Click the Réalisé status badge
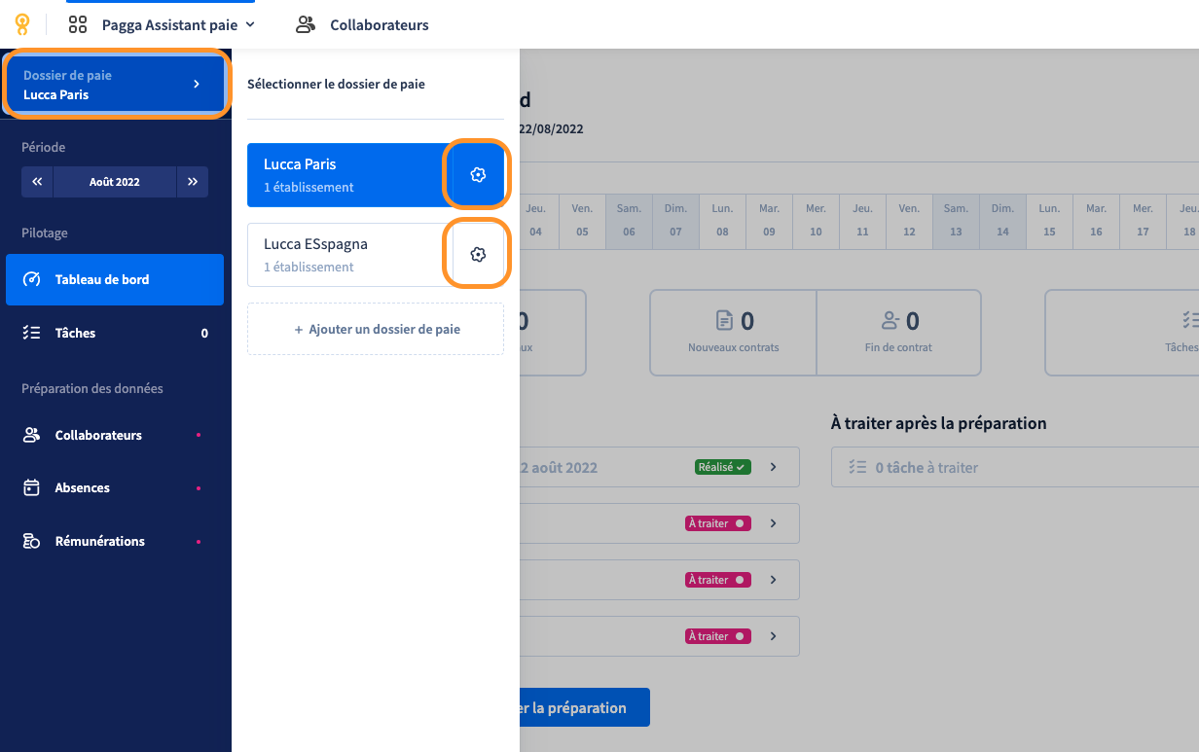This screenshot has width=1199, height=752. 723,467
